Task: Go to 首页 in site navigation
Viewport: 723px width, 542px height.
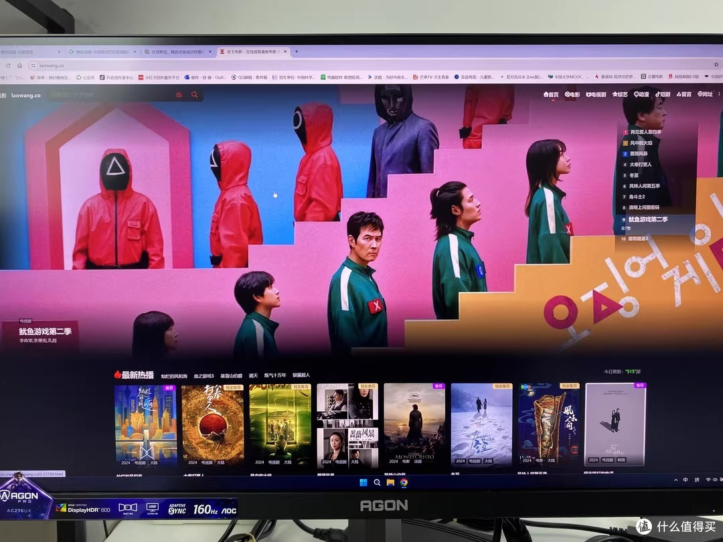Action: [551, 94]
